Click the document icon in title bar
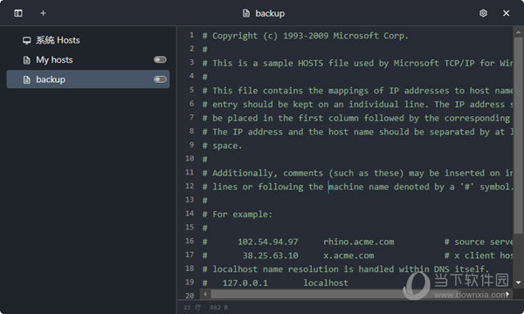This screenshot has width=524, height=314. pyautogui.click(x=246, y=13)
